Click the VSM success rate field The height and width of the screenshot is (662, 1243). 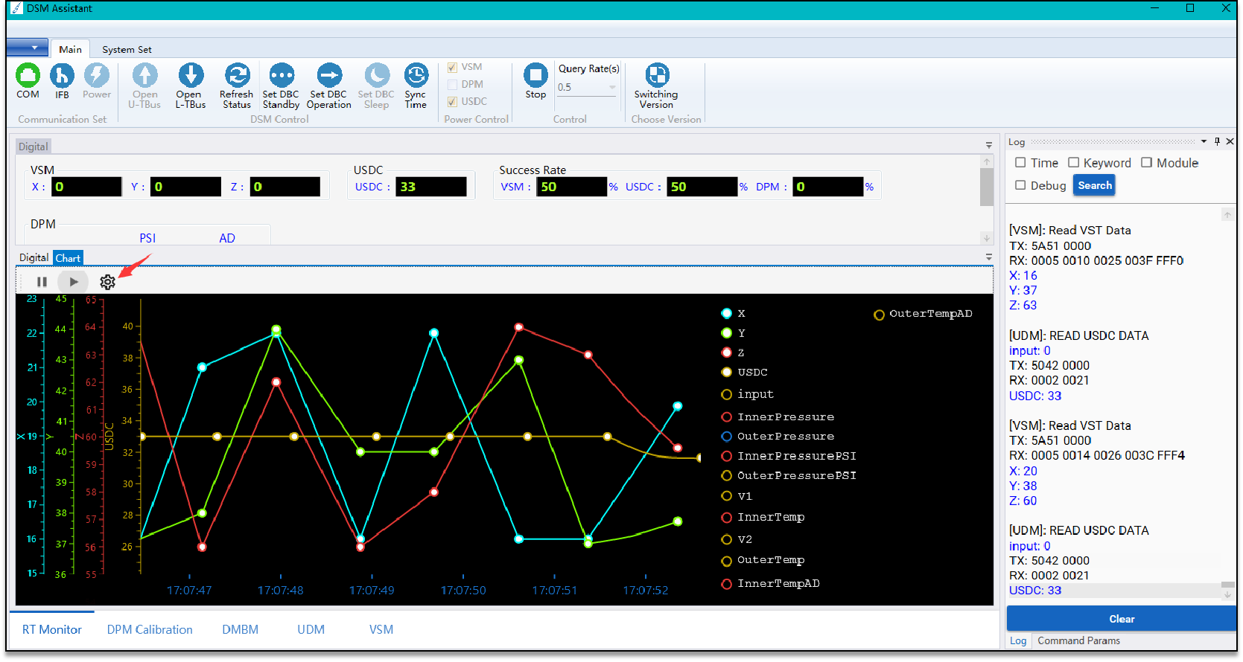pyautogui.click(x=571, y=187)
